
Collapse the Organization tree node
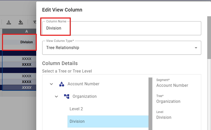(56, 96)
